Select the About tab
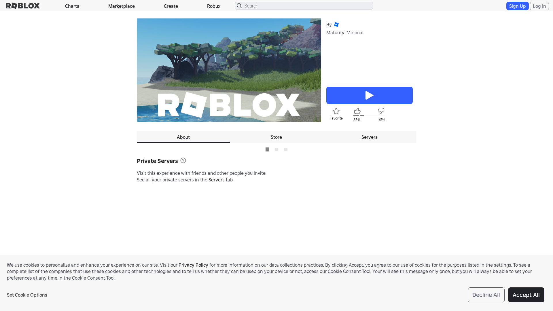The width and height of the screenshot is (553, 311). 183,137
